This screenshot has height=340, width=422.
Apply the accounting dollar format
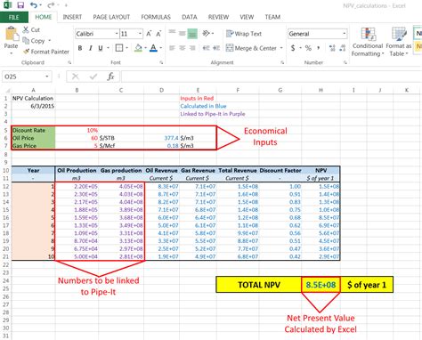pos(293,48)
